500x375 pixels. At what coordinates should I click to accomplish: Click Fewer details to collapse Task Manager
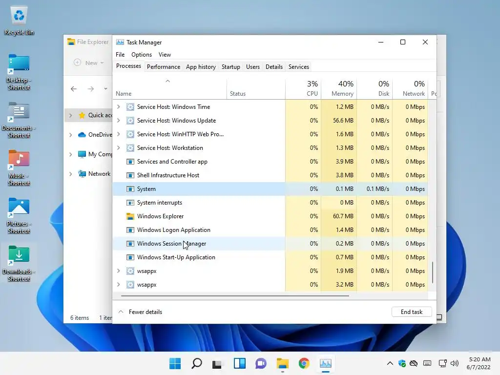point(141,312)
